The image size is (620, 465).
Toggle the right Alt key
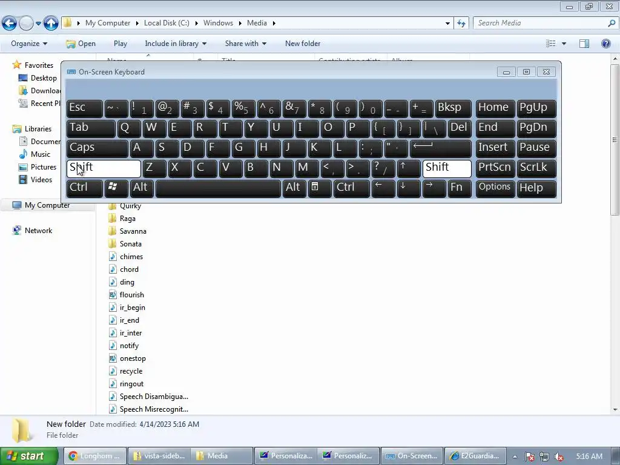(294, 188)
